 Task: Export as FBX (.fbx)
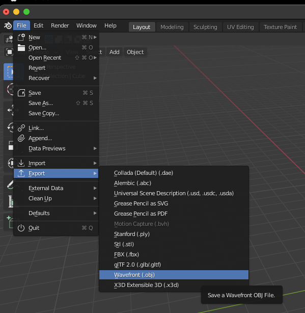174,254
